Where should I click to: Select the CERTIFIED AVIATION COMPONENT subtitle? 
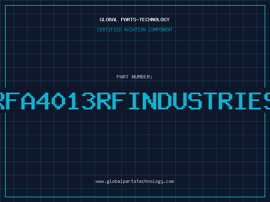135,30
